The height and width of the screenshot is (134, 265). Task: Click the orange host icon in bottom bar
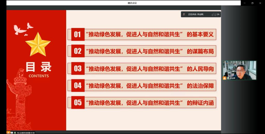[x=9, y=132]
